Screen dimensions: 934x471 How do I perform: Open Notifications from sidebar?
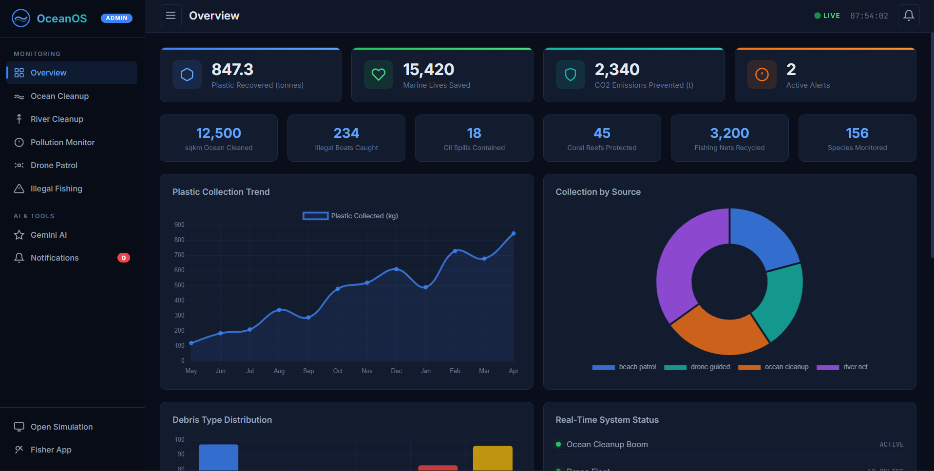tap(72, 258)
